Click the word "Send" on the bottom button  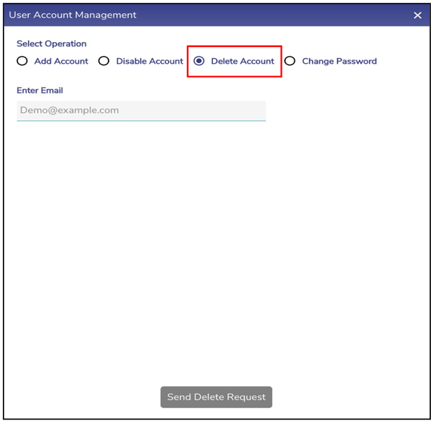[179, 397]
